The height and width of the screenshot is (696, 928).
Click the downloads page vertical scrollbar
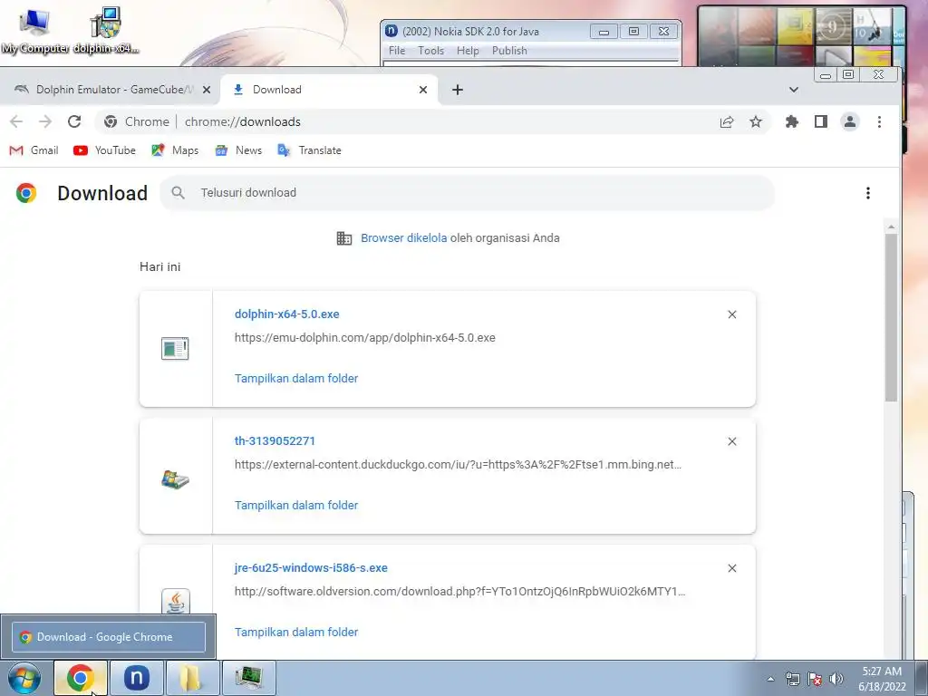point(892,317)
